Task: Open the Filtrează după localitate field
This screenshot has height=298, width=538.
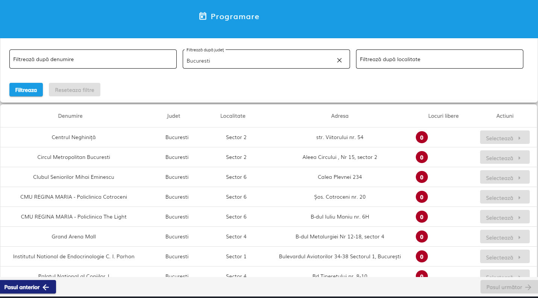Action: tap(439, 59)
